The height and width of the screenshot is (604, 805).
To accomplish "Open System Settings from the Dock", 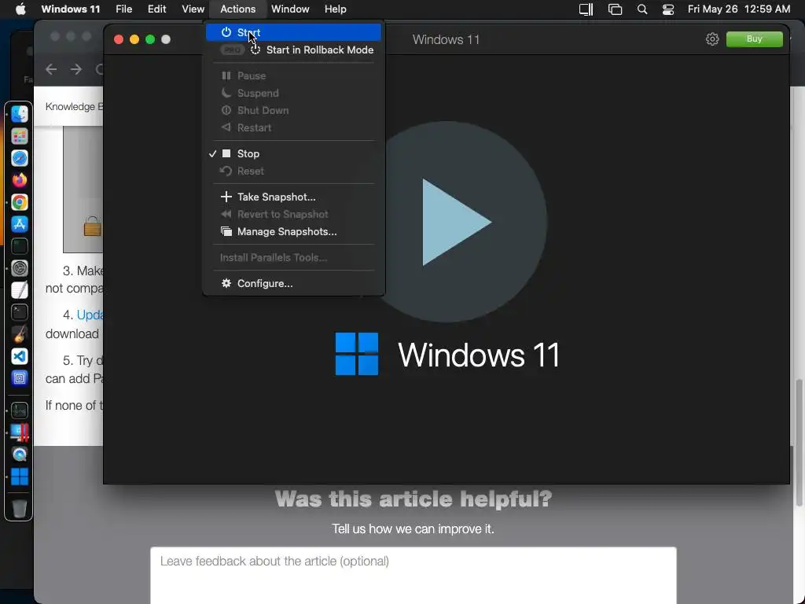I will (x=20, y=268).
